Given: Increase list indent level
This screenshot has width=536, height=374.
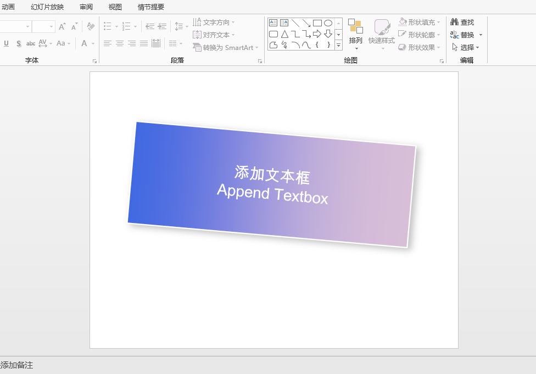Looking at the screenshot, I should pyautogui.click(x=162, y=26).
